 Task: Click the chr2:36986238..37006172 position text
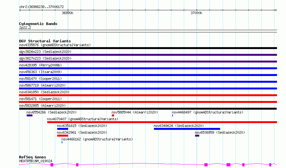click(41, 7)
